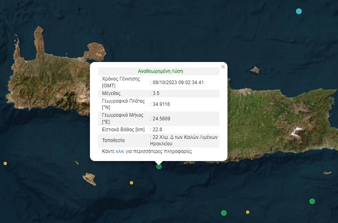The image size is (338, 223).
Task: Click the small Dia island north of Heraklion
Action: click(255, 70)
